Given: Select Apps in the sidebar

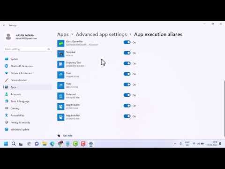Looking at the screenshot, I should 27,87.
